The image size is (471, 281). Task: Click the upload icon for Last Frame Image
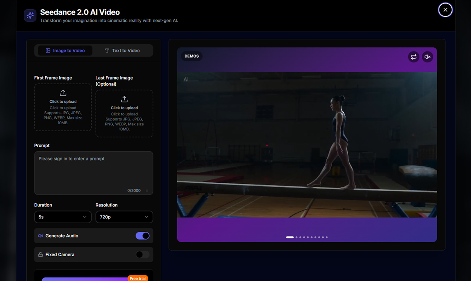point(124,99)
